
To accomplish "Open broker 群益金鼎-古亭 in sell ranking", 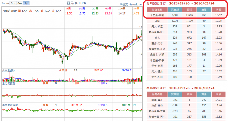I will pyautogui.click(x=157, y=111).
